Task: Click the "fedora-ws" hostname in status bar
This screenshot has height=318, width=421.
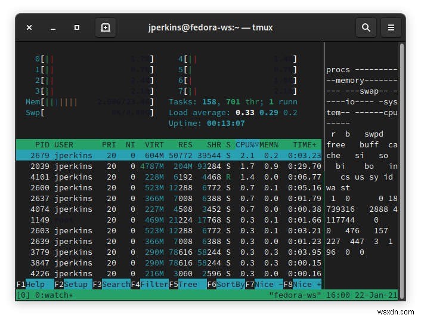Action: [295, 295]
